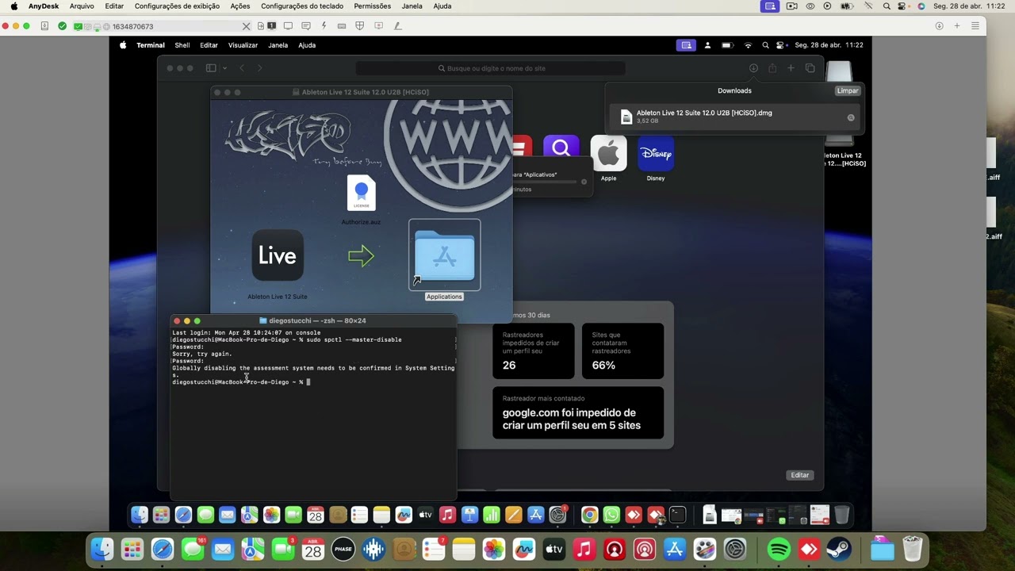Image resolution: width=1015 pixels, height=571 pixels.
Task: Open the Arquivo menu in AnyDesk
Action: pyautogui.click(x=82, y=6)
